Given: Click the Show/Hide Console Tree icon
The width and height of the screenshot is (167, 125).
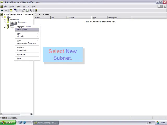Looking at the screenshot, I should point(15,10).
